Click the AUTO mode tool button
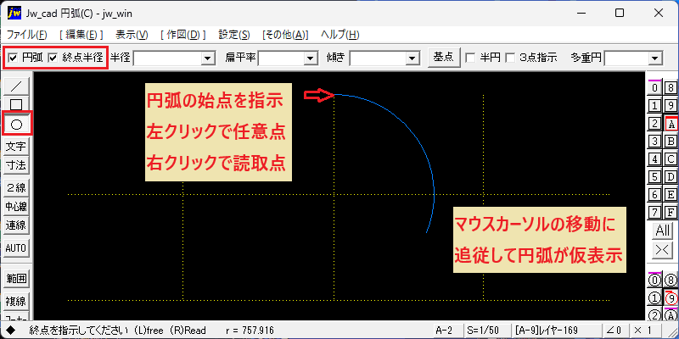 coord(16,248)
